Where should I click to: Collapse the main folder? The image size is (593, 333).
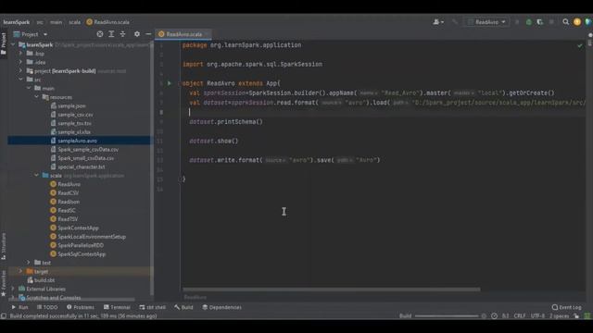[29, 88]
